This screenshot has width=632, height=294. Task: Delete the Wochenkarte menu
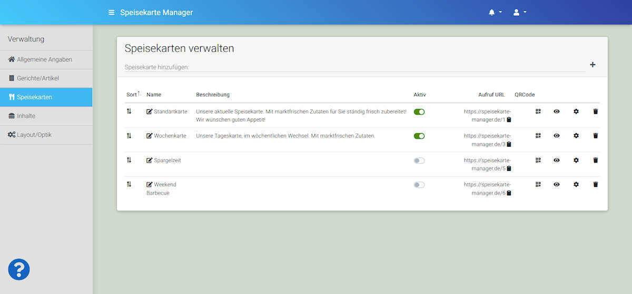596,136
